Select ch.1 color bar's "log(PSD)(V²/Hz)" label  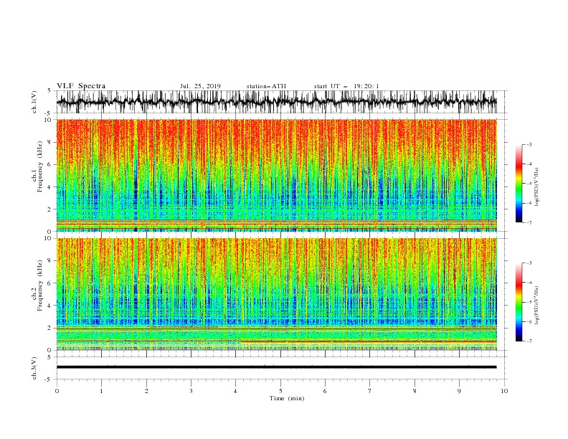(536, 187)
